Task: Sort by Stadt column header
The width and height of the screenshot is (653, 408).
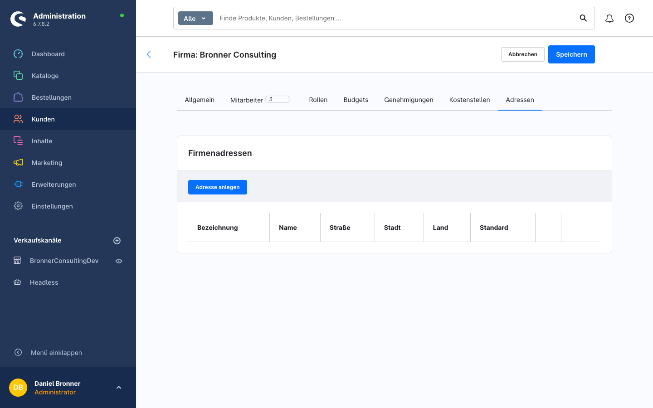Action: pyautogui.click(x=399, y=228)
